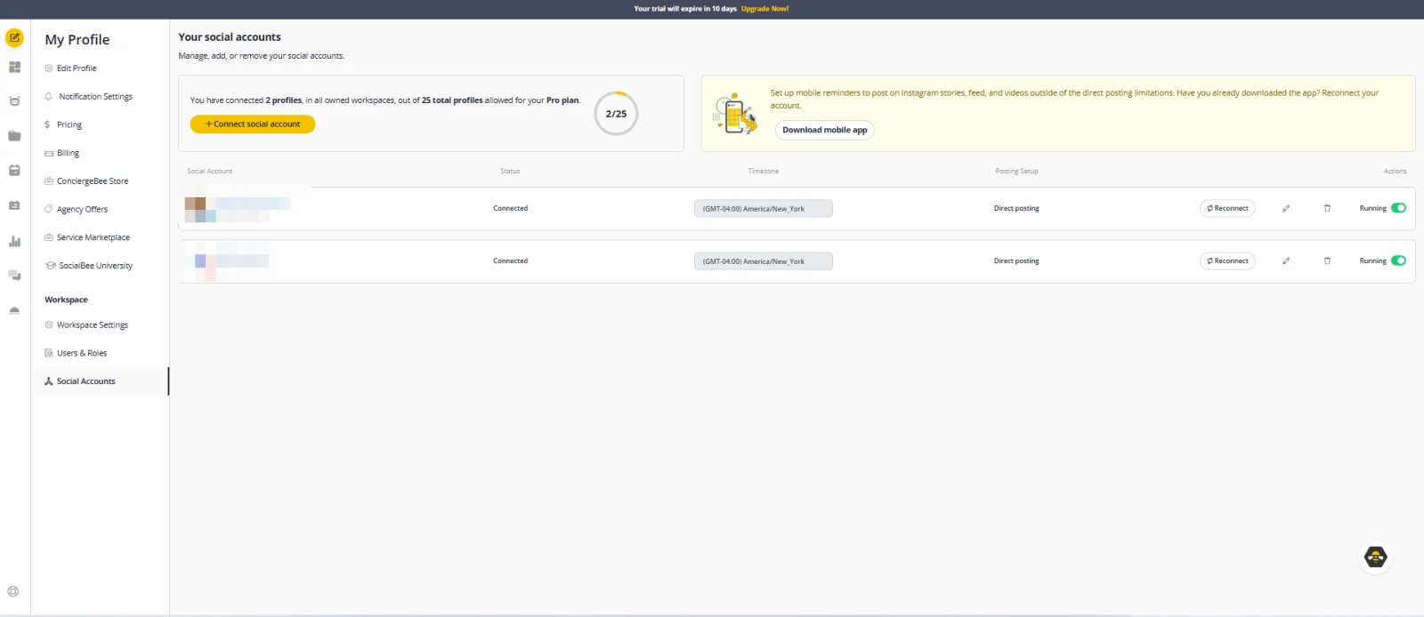Click the mobile phone illustration in reminder banner
This screenshot has width=1424, height=617.
735,114
